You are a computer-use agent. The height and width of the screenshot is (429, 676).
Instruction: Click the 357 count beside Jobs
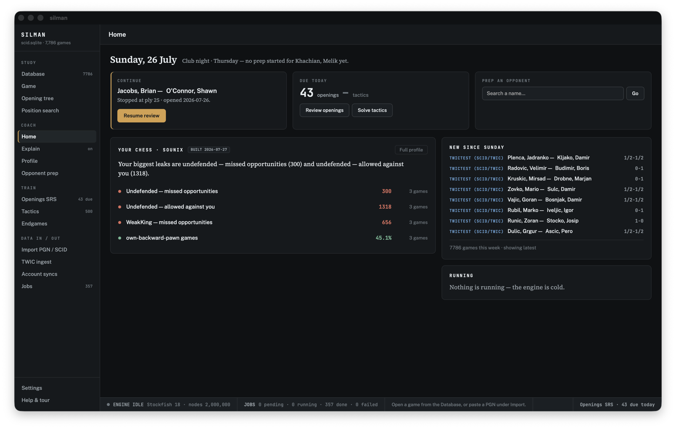(89, 286)
